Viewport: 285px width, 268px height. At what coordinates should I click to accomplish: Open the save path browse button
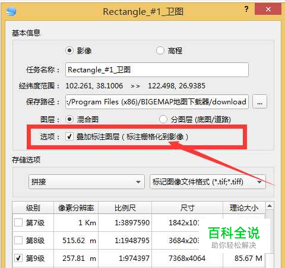[259, 102]
